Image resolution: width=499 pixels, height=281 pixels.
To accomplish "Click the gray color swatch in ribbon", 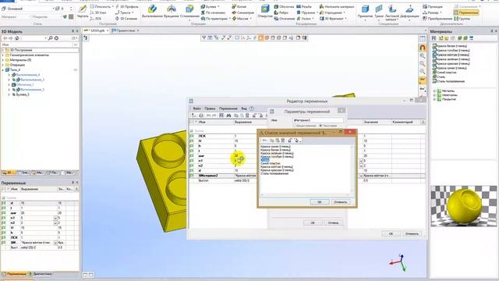I will [71, 16].
